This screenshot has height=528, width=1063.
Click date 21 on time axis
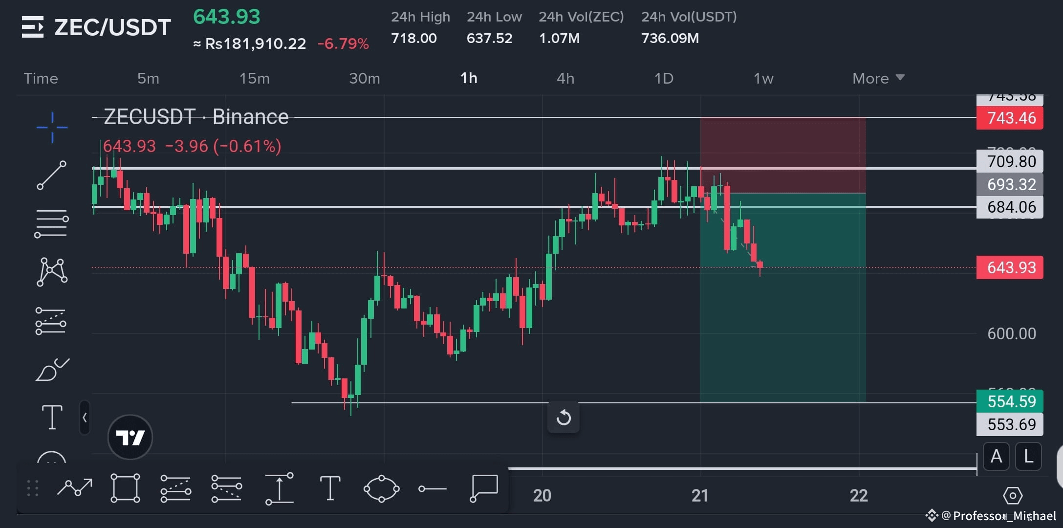700,496
